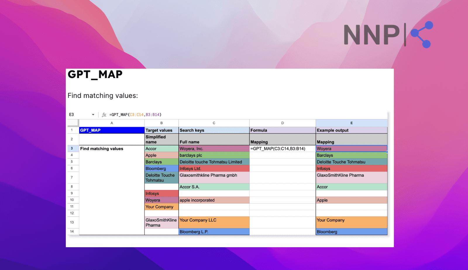
Task: Select column E header
Action: tap(352, 123)
